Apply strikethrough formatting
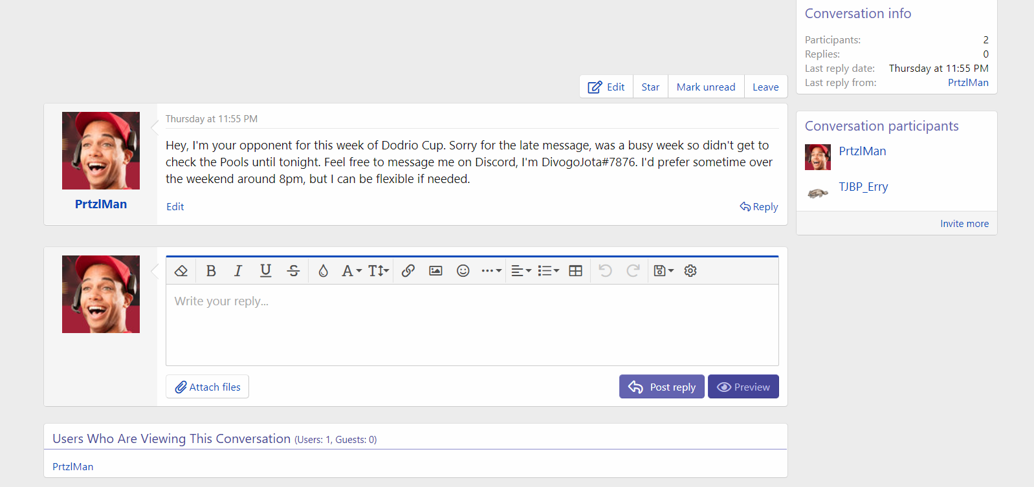Image resolution: width=1034 pixels, height=487 pixels. [293, 271]
